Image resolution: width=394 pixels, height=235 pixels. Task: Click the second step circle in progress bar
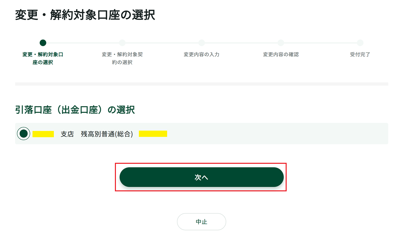tap(122, 43)
